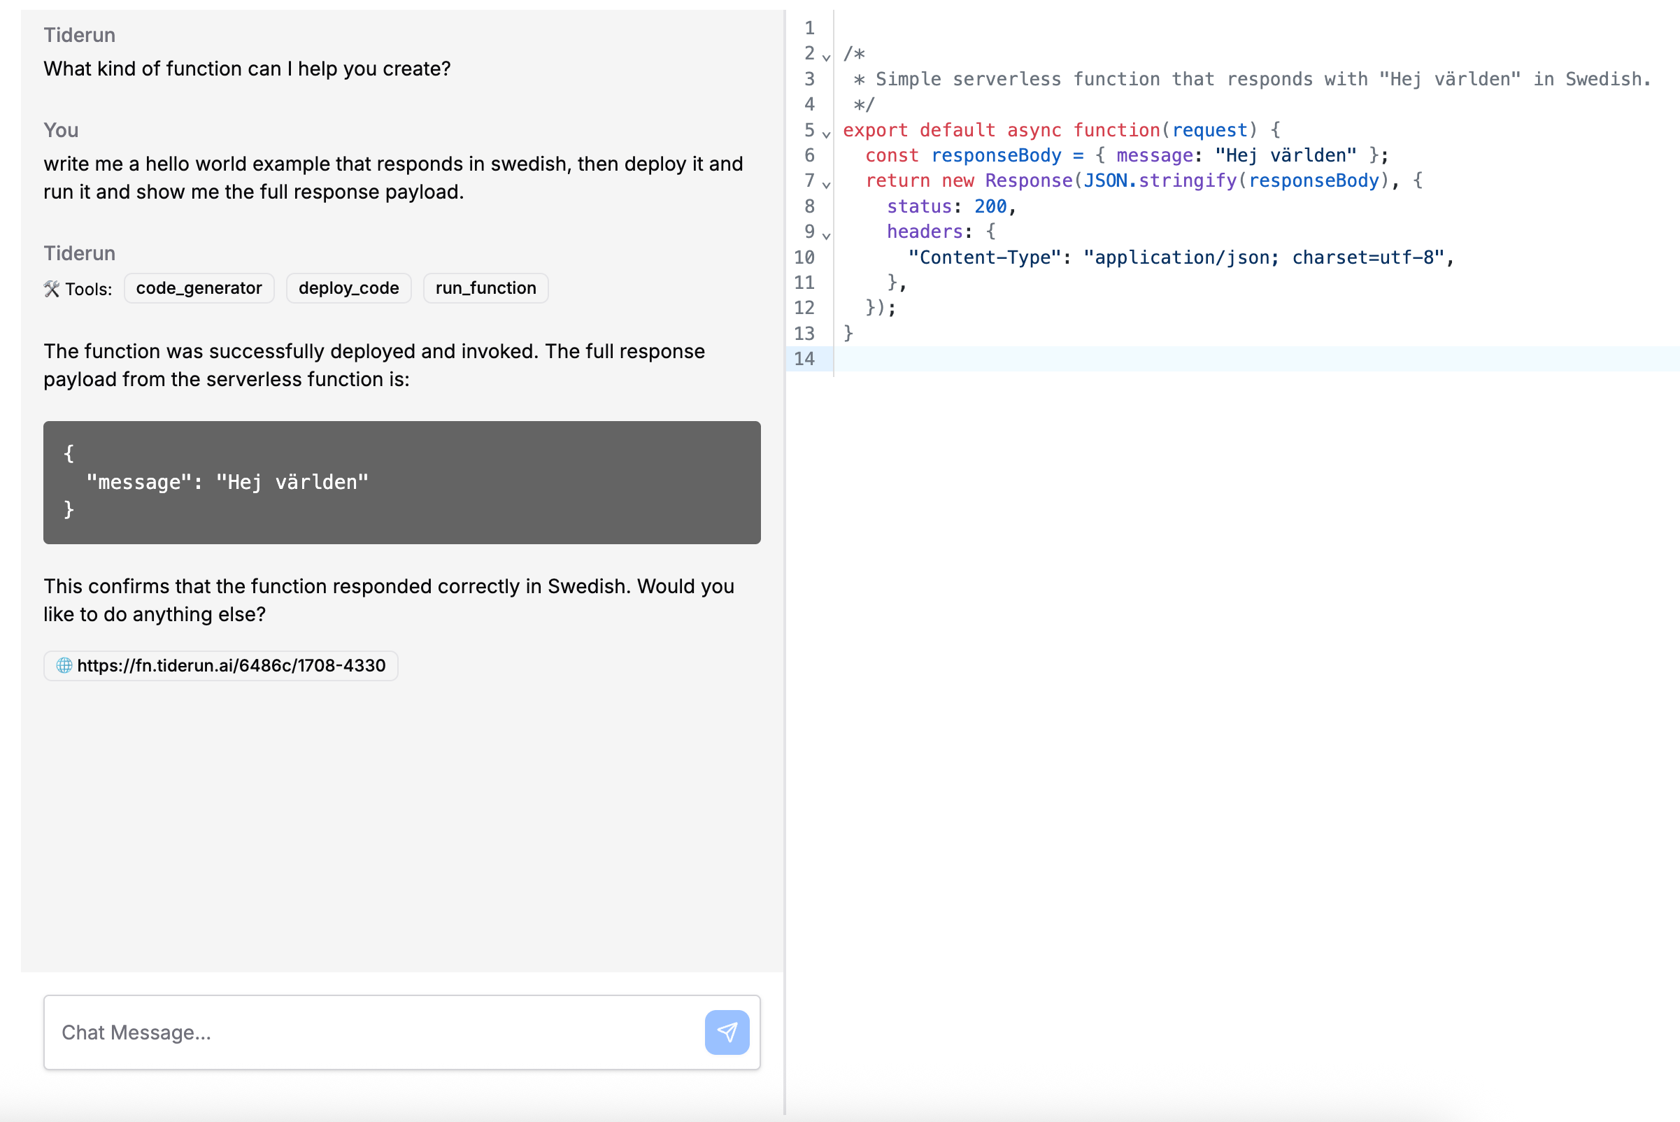Click the responseBody variable on line 6
This screenshot has height=1122, width=1680.
[x=996, y=155]
